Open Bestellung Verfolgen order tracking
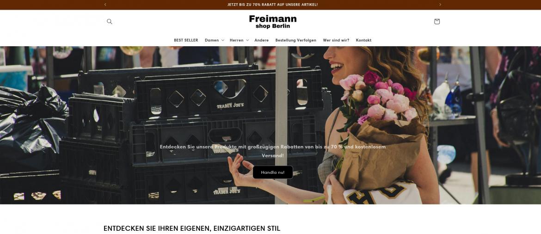The image size is (541, 234). click(295, 40)
